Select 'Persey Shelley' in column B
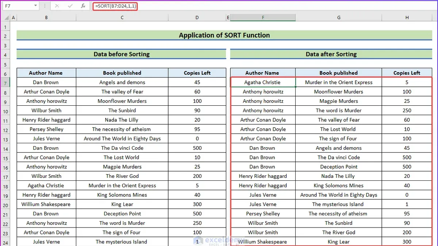The height and width of the screenshot is (246, 438). pos(46,129)
